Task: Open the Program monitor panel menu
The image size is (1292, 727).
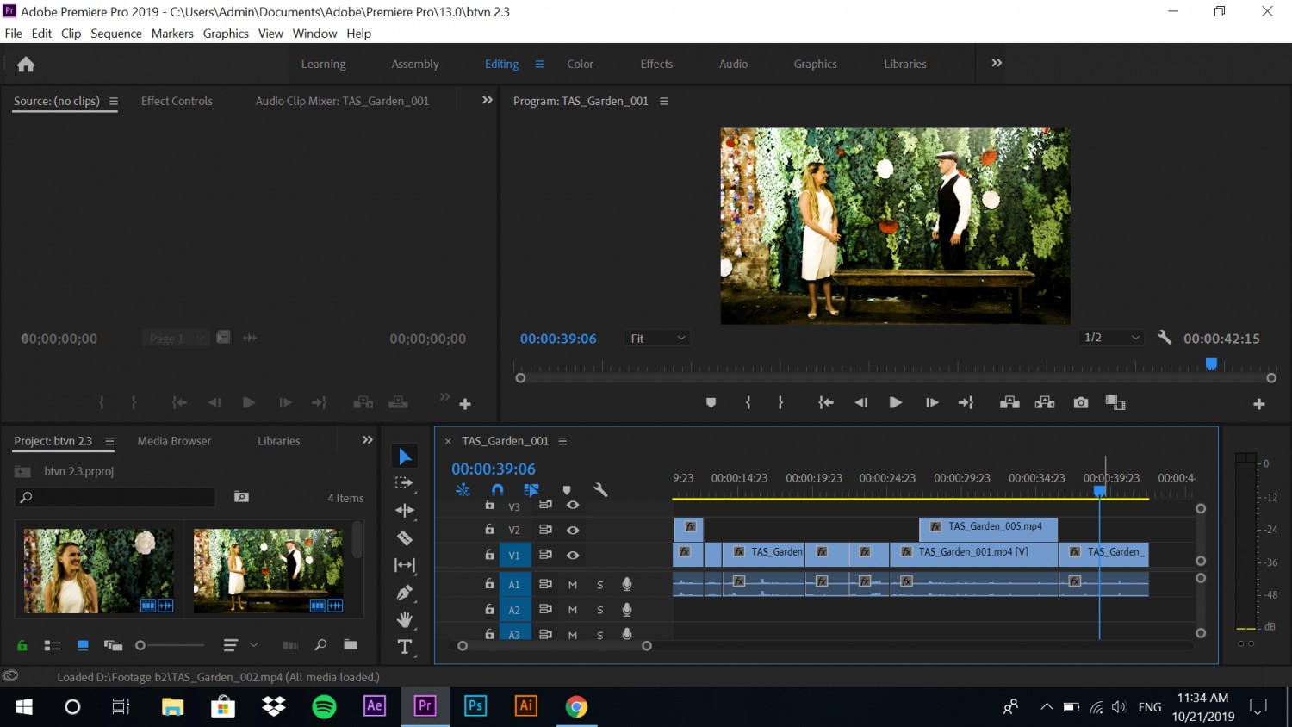Action: pyautogui.click(x=664, y=101)
